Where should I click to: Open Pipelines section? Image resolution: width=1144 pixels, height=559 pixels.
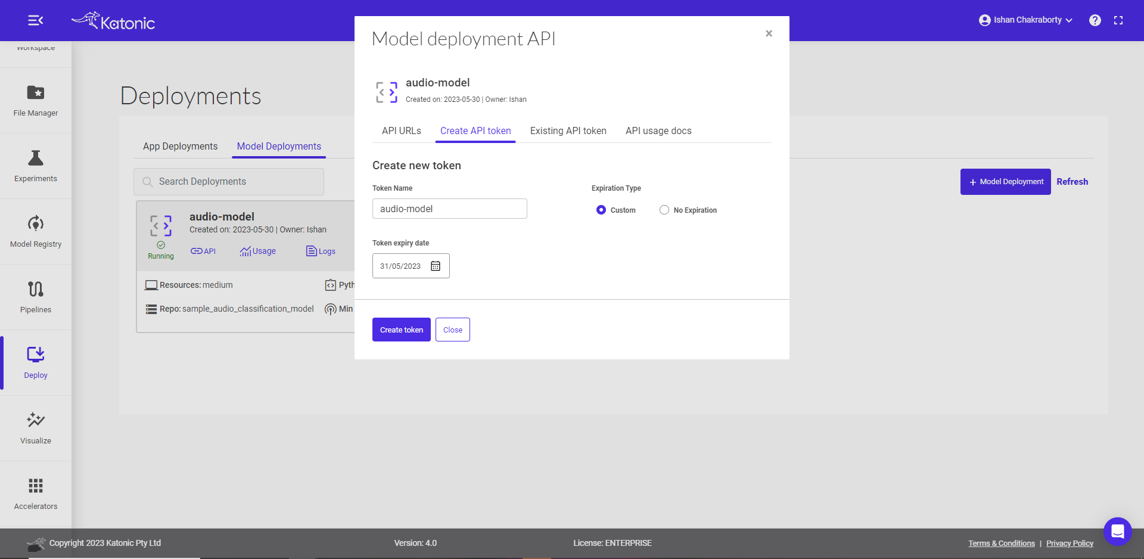[x=36, y=297]
